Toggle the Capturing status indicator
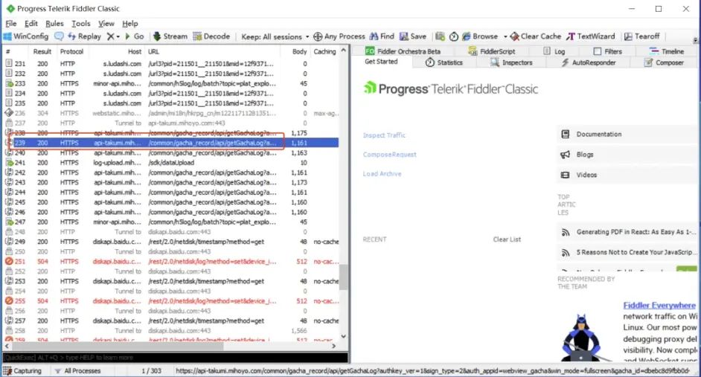The height and width of the screenshot is (377, 701). [22, 371]
